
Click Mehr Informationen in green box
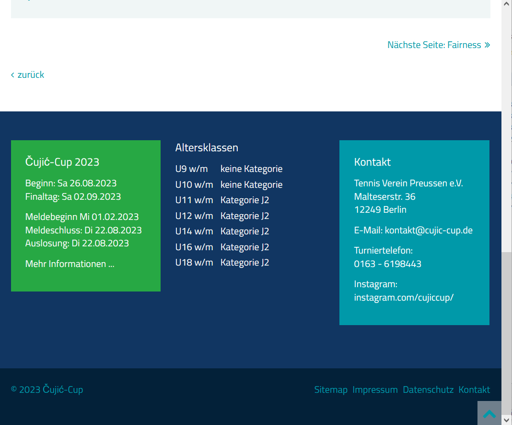tap(70, 264)
